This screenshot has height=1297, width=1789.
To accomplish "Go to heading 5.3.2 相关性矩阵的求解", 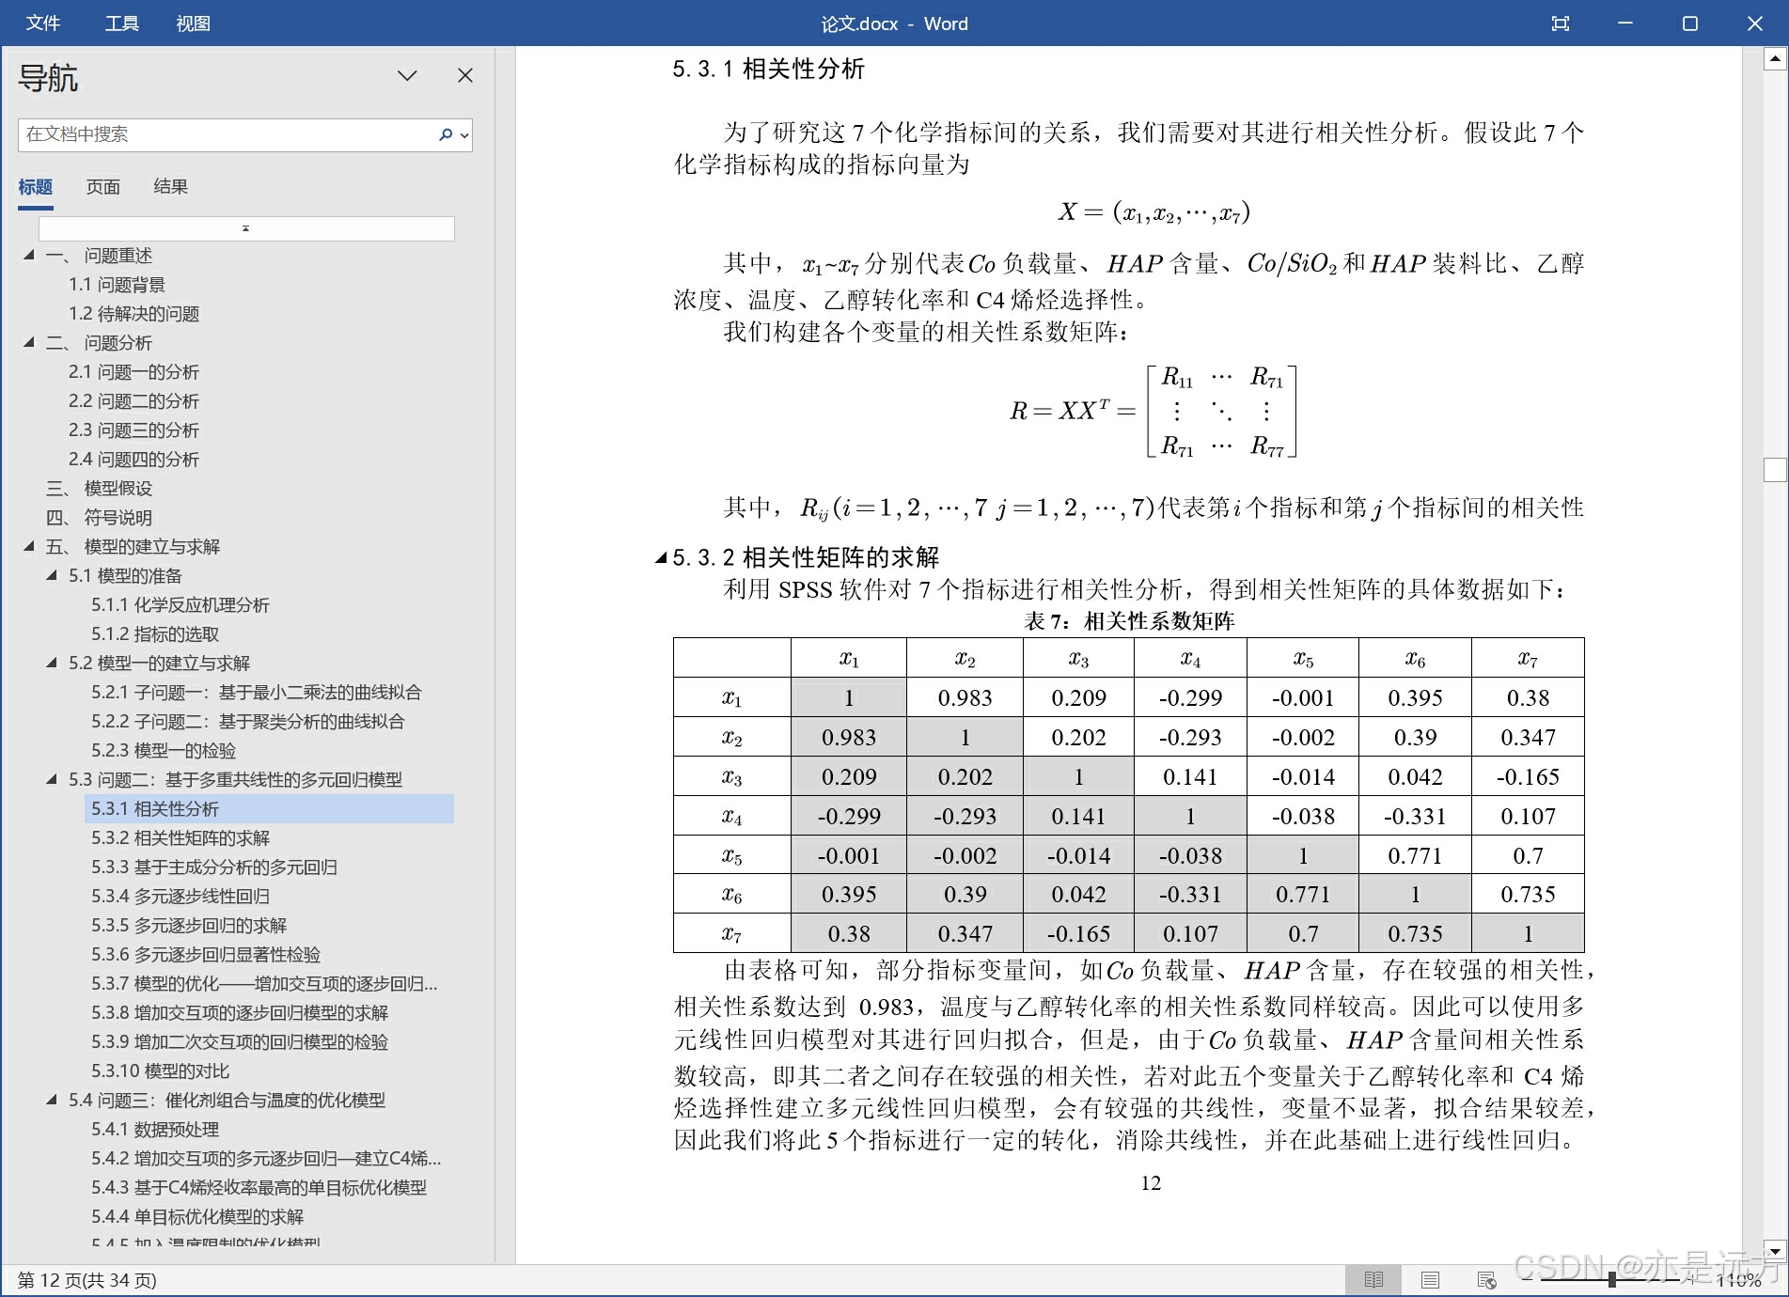I will (180, 838).
